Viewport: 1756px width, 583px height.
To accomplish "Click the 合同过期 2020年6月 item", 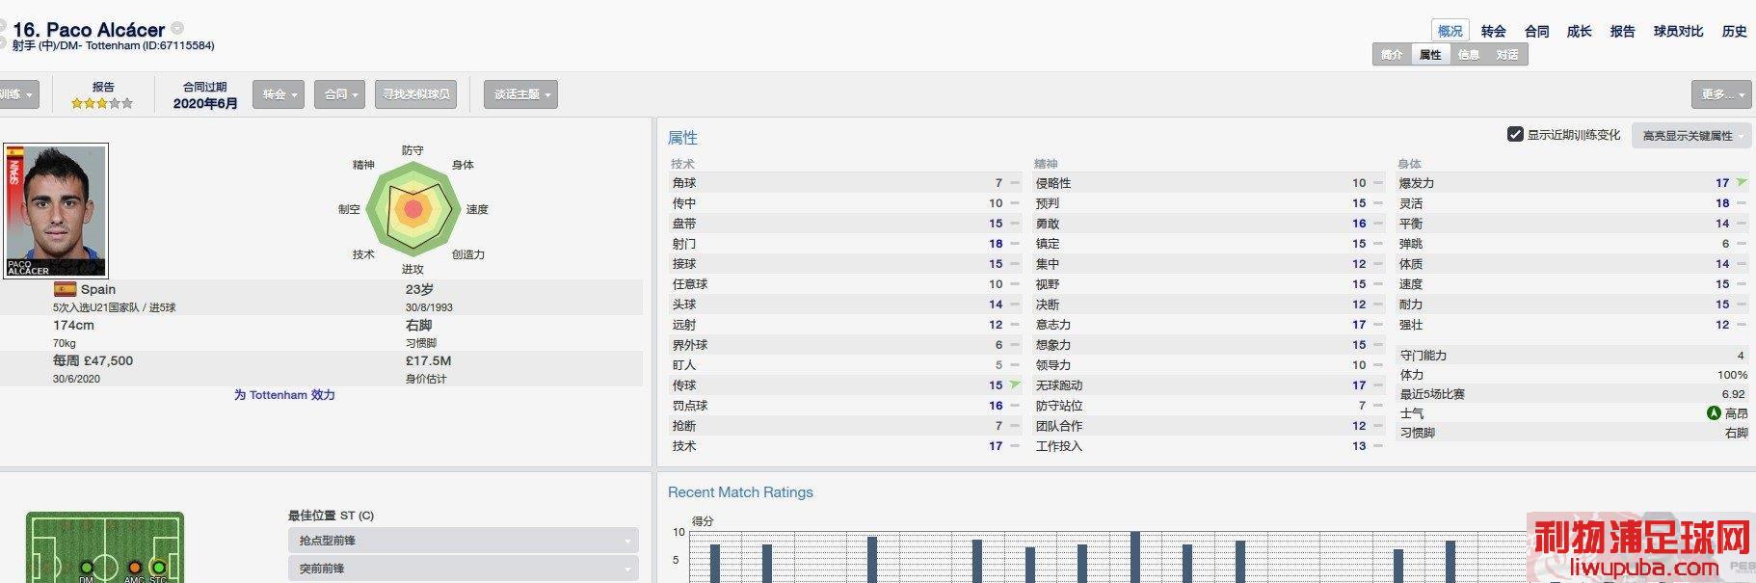I will click(204, 95).
